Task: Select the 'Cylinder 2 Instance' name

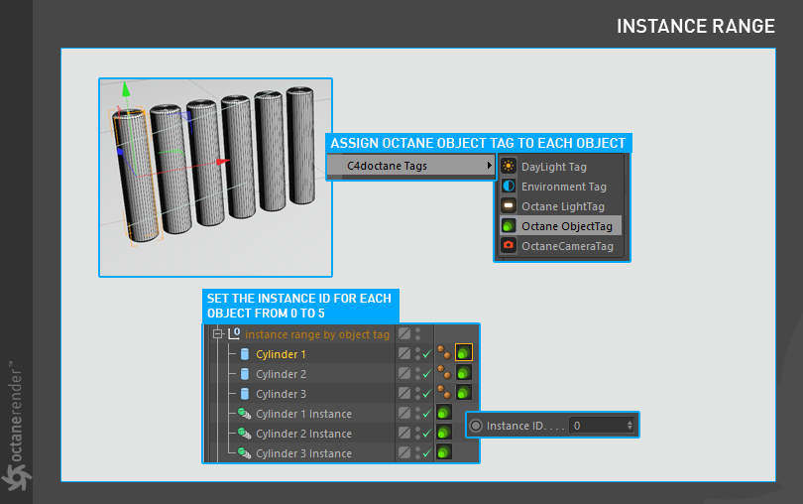Action: 303,434
